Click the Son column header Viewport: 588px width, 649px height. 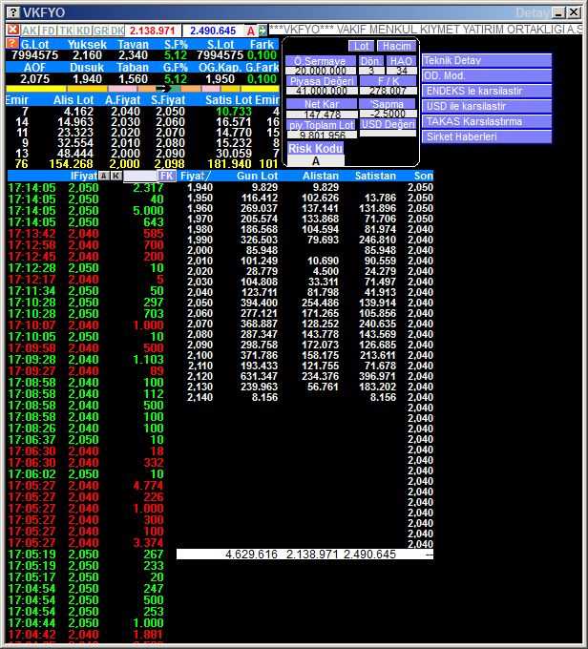click(424, 176)
